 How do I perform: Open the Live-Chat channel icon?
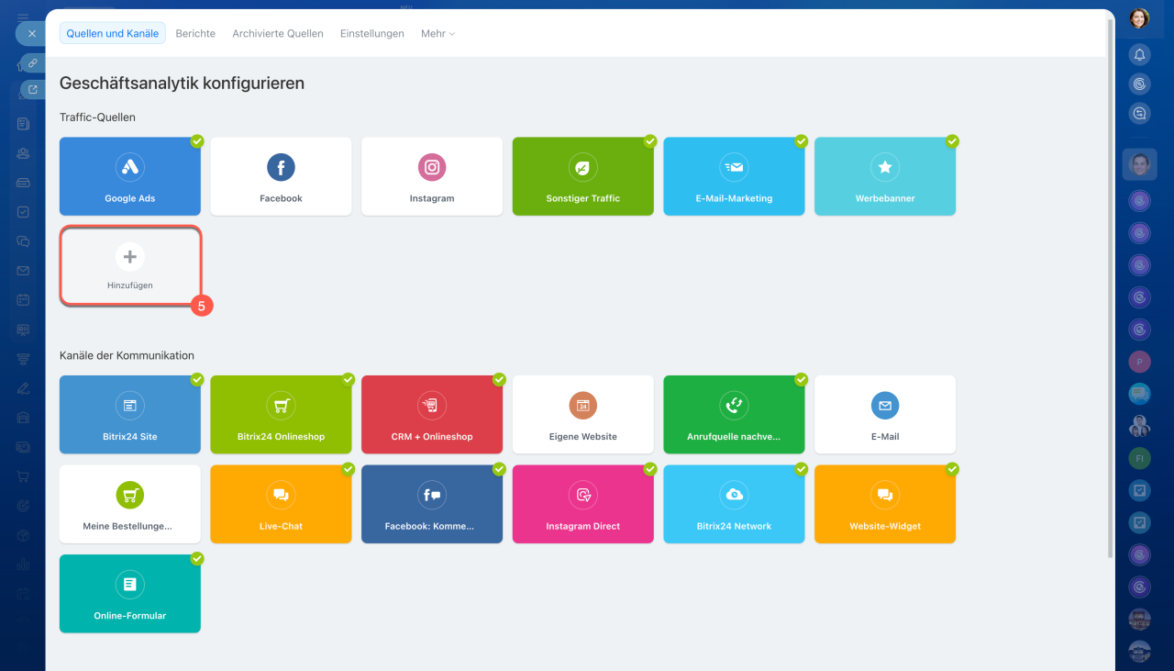[x=281, y=495]
